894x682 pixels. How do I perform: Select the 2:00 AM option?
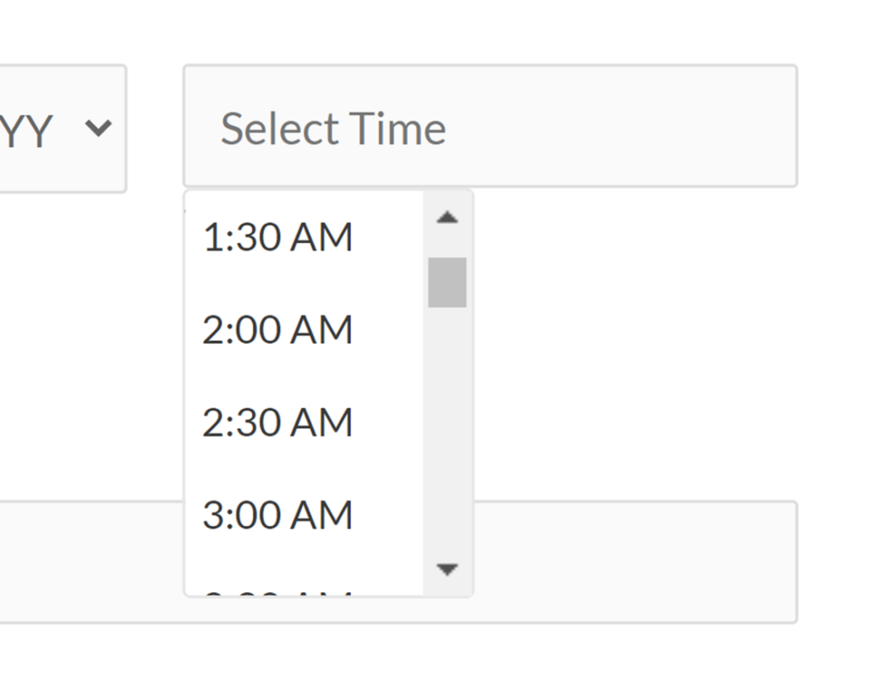pyautogui.click(x=278, y=330)
